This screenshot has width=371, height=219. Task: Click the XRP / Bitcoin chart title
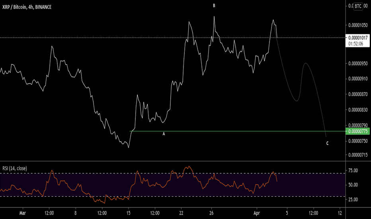(27, 7)
